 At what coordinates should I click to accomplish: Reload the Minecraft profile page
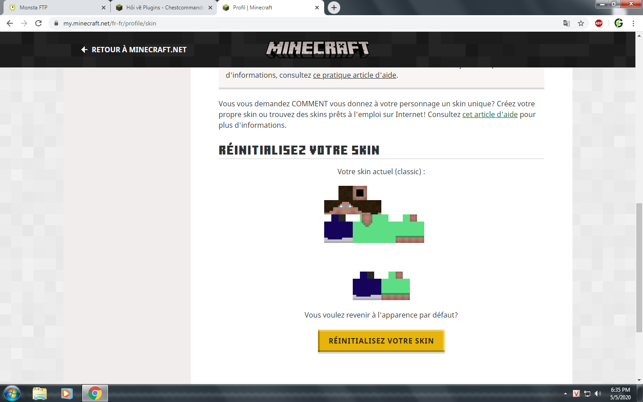(x=38, y=23)
